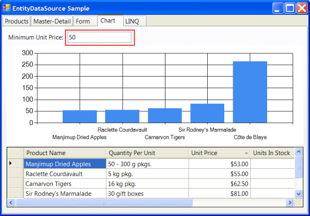
Task: Sort by Quantity Per Unit column header
Action: 147,153
